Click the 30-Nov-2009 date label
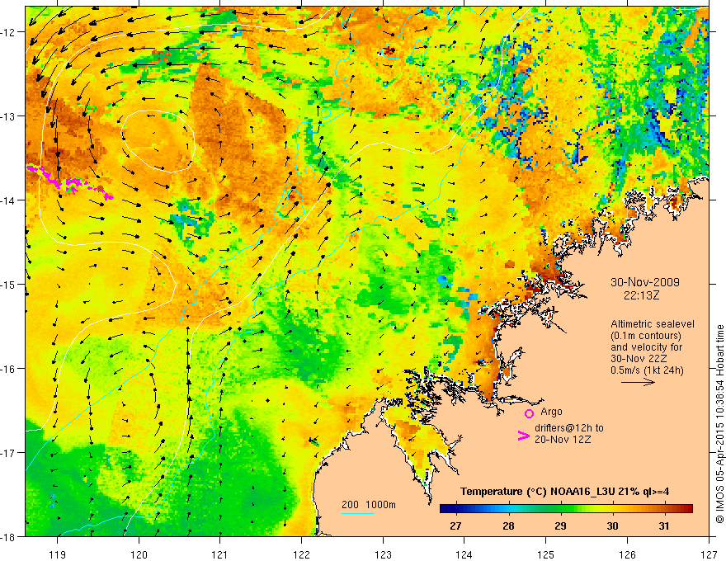 click(645, 282)
